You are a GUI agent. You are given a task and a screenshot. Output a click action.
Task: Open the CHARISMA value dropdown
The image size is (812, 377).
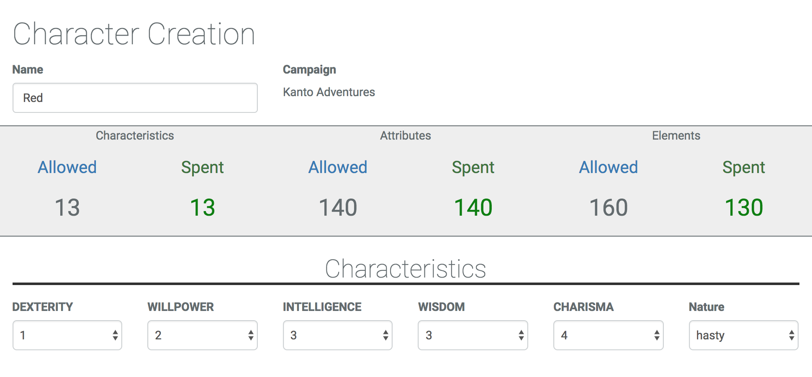pos(608,335)
